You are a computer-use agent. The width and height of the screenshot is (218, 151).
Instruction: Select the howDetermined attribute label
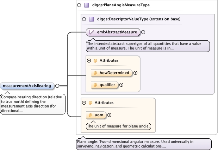115,73
